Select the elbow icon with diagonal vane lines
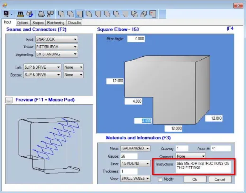Viewport: 246px width, 193px height. pos(135,14)
